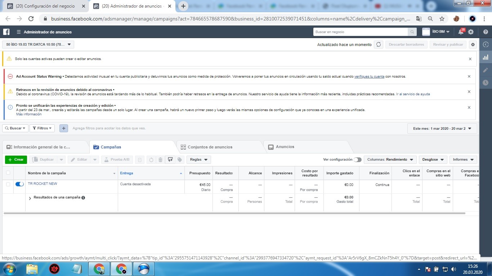492x276 pixels.
Task: Click the Más información link
Action: click(29, 114)
